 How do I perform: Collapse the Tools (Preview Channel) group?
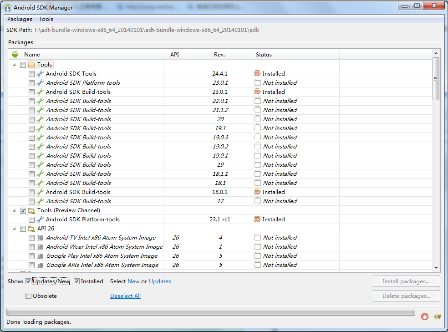point(14,210)
